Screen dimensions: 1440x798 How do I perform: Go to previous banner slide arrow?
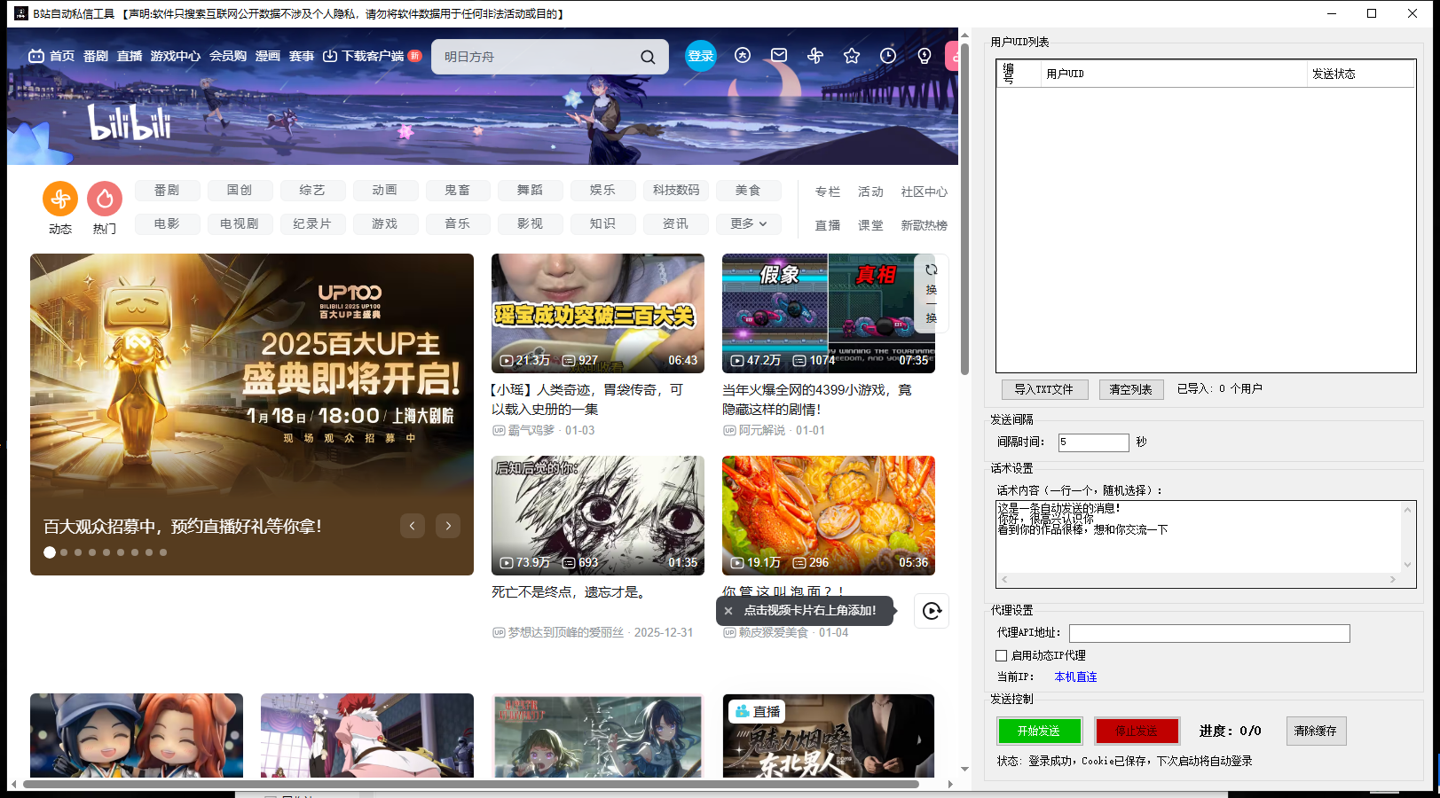tap(413, 526)
